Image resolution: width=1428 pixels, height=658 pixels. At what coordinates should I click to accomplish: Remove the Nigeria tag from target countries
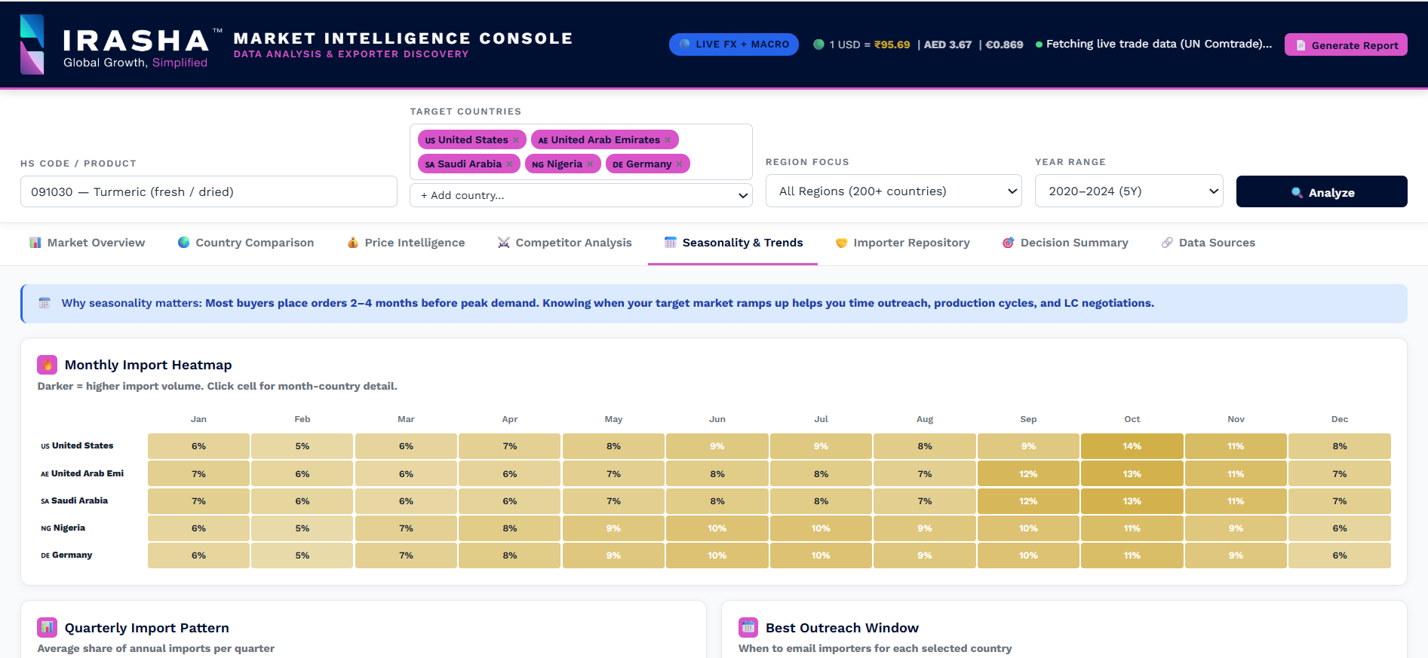tap(590, 164)
